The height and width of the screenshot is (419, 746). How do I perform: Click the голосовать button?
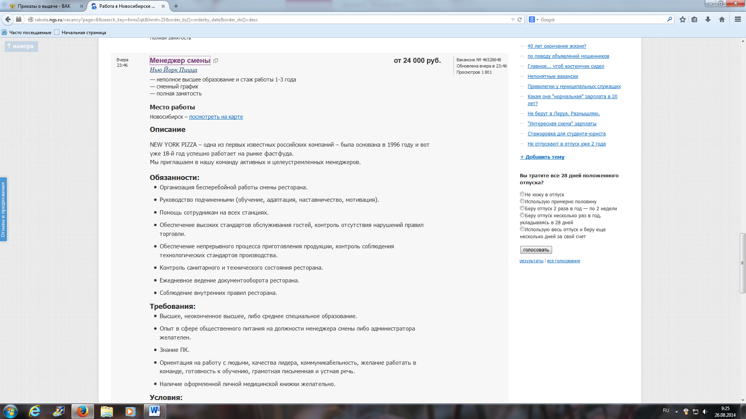536,250
